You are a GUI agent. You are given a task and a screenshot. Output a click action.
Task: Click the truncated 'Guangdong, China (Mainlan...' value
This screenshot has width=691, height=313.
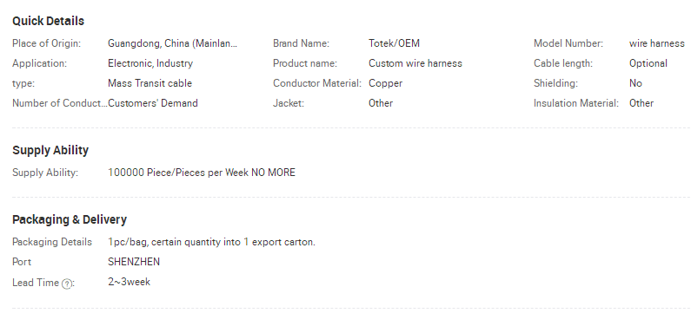point(172,43)
